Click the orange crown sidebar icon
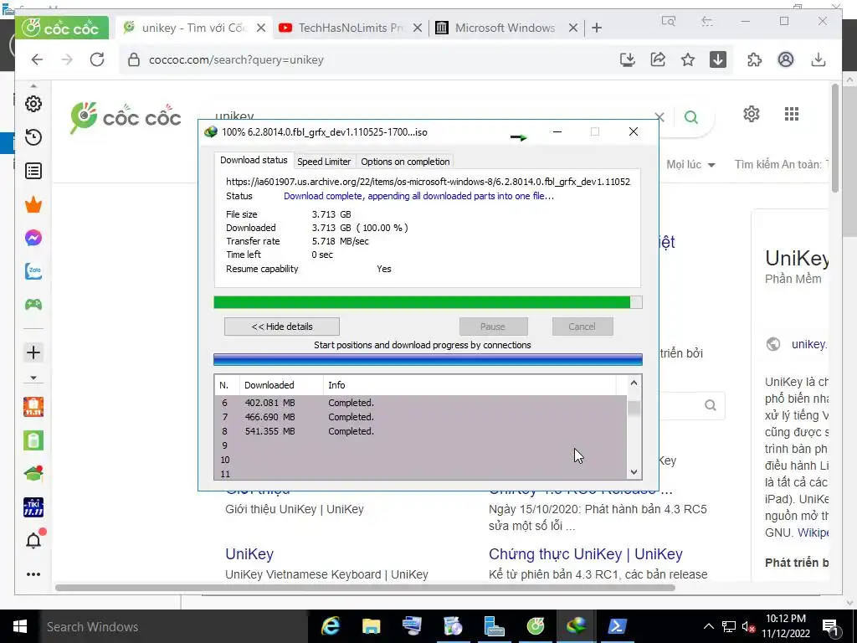 tap(33, 205)
